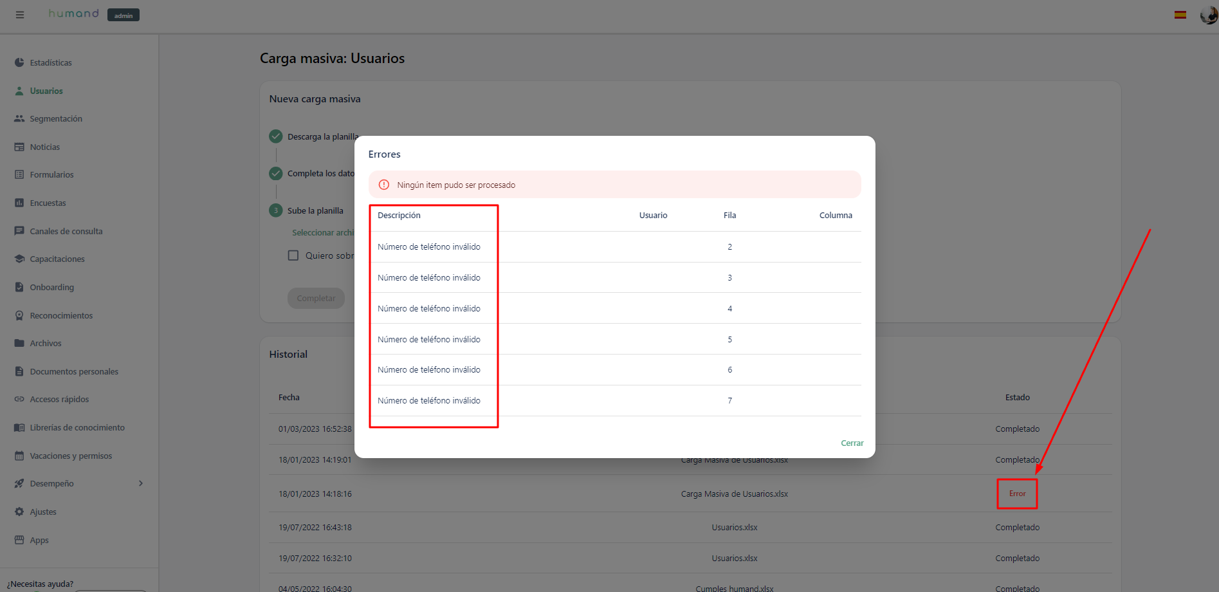Image resolution: width=1219 pixels, height=592 pixels.
Task: Close the Errores dialog with Cerrar
Action: click(852, 443)
